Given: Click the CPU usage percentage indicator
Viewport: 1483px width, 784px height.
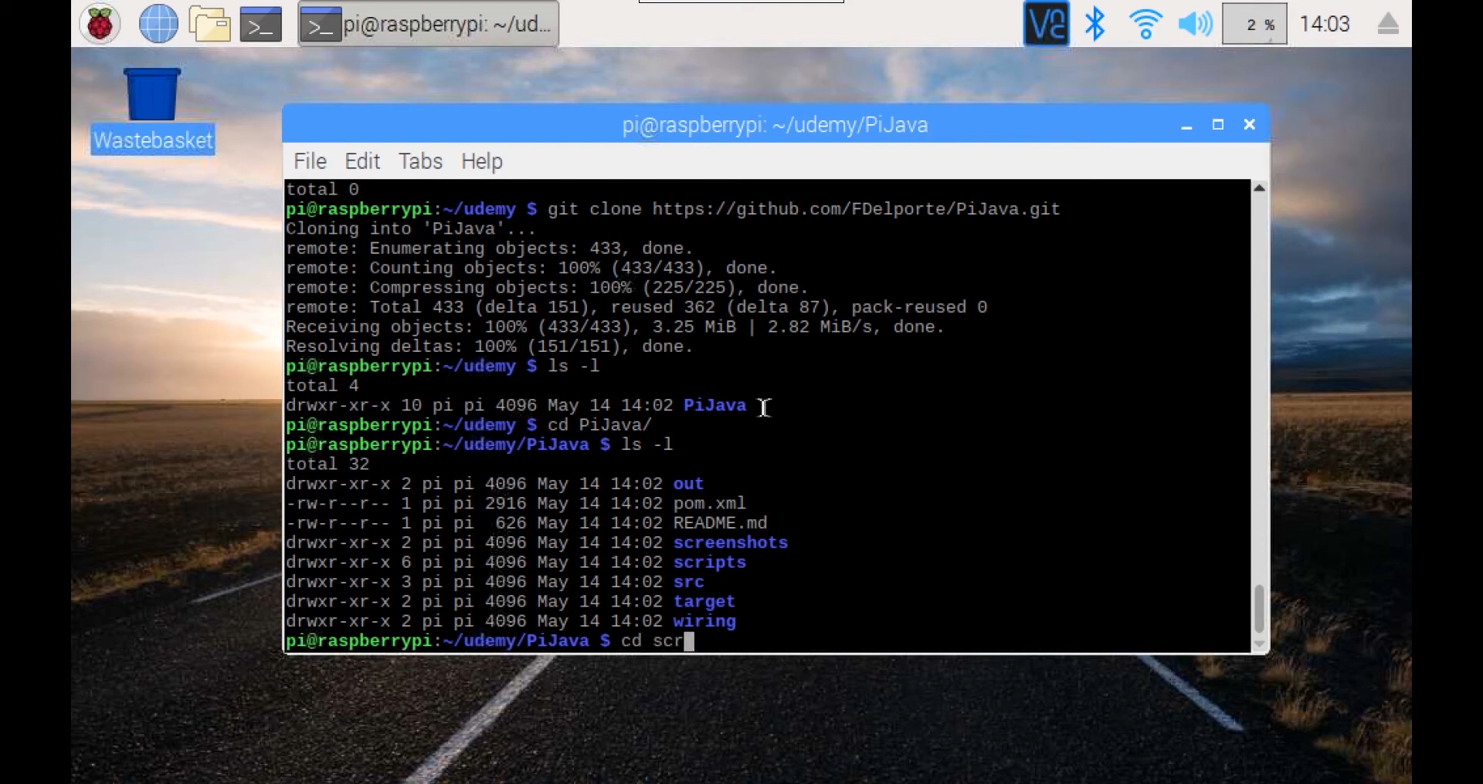Looking at the screenshot, I should (x=1254, y=23).
